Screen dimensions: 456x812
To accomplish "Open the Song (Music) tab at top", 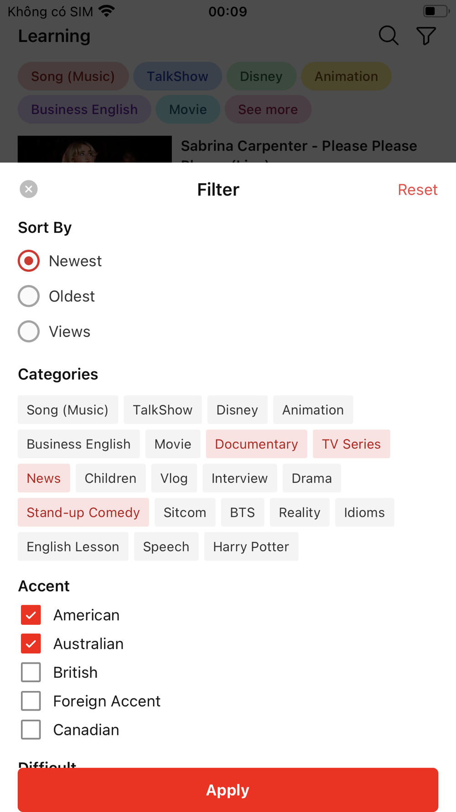I will point(73,76).
